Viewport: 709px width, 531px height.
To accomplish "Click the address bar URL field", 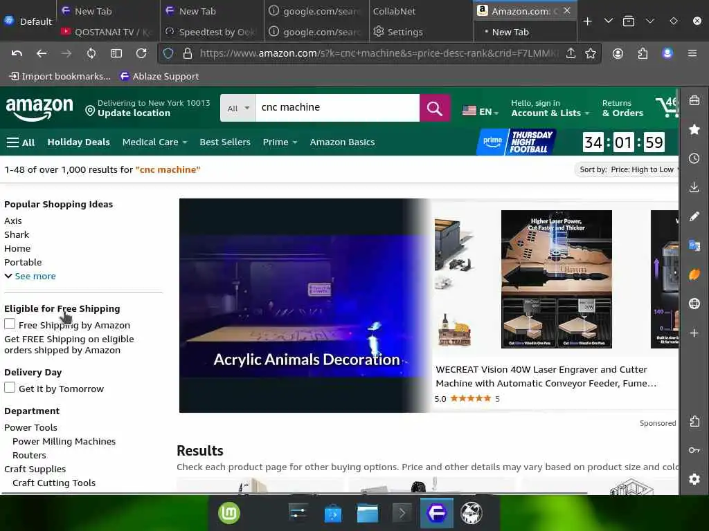I will point(380,54).
